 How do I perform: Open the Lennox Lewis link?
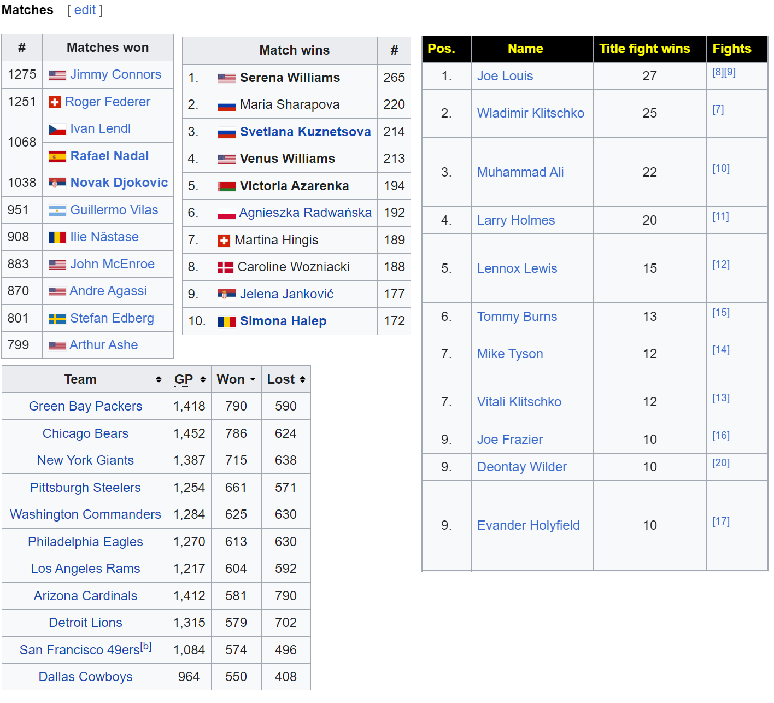coord(517,268)
